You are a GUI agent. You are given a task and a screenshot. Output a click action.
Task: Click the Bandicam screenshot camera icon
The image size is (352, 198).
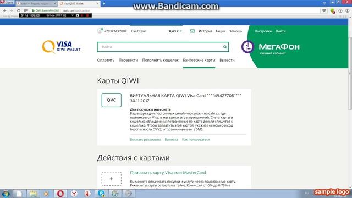(x=78, y=15)
